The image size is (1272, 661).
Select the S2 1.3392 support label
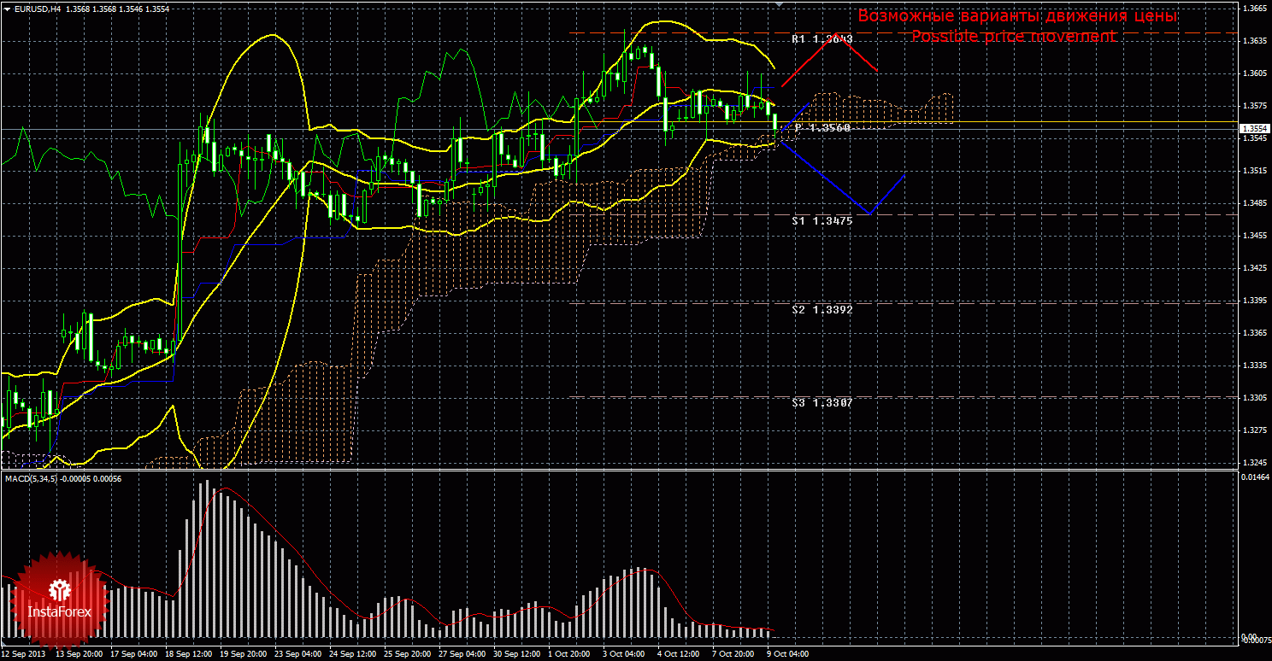(821, 309)
